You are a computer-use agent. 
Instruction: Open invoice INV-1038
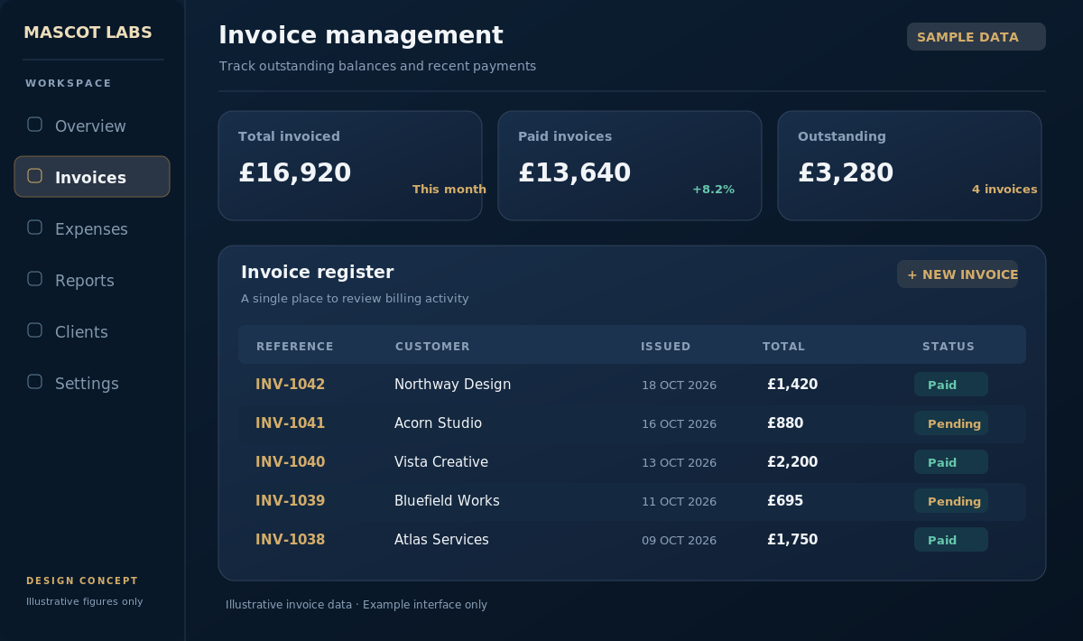[x=290, y=540]
